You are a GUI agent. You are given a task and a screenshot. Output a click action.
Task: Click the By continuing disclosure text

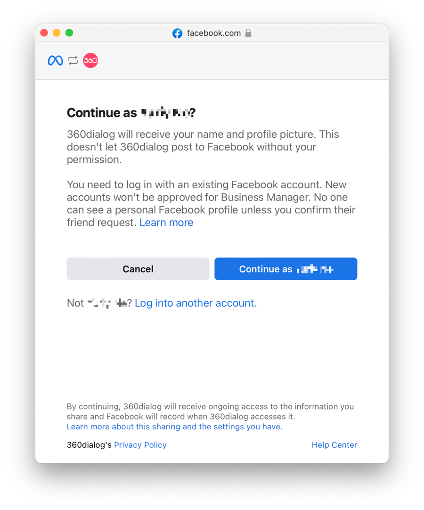(210, 411)
